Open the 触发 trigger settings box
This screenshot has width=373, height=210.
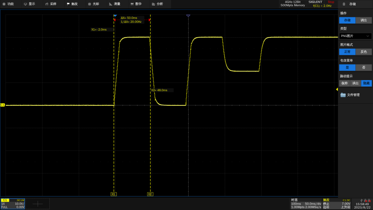click(x=337, y=203)
